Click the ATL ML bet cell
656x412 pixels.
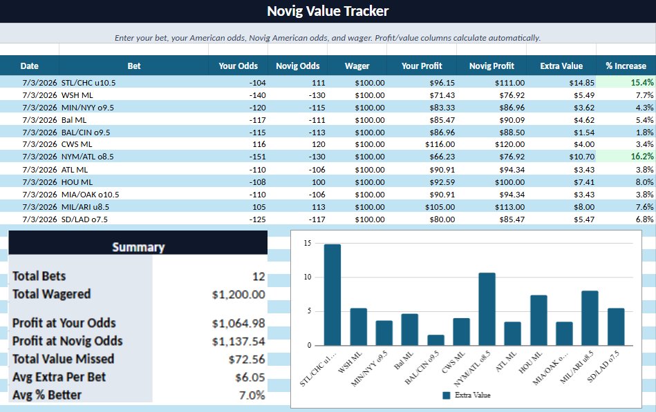(x=134, y=169)
